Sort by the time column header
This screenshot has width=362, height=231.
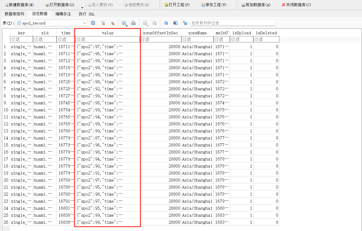66,33
